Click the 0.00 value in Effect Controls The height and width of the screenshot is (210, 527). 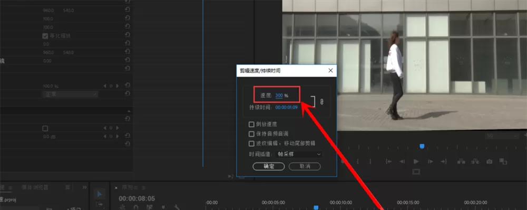pyautogui.click(x=47, y=61)
